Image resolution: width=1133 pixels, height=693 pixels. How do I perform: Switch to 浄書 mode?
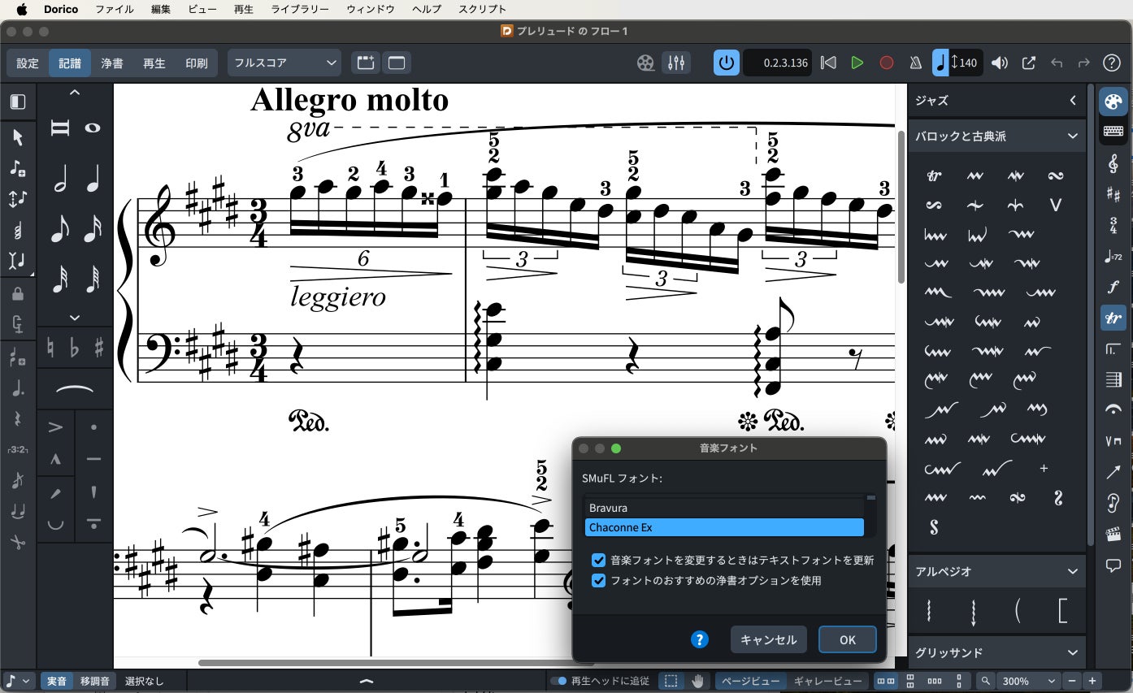click(x=112, y=63)
